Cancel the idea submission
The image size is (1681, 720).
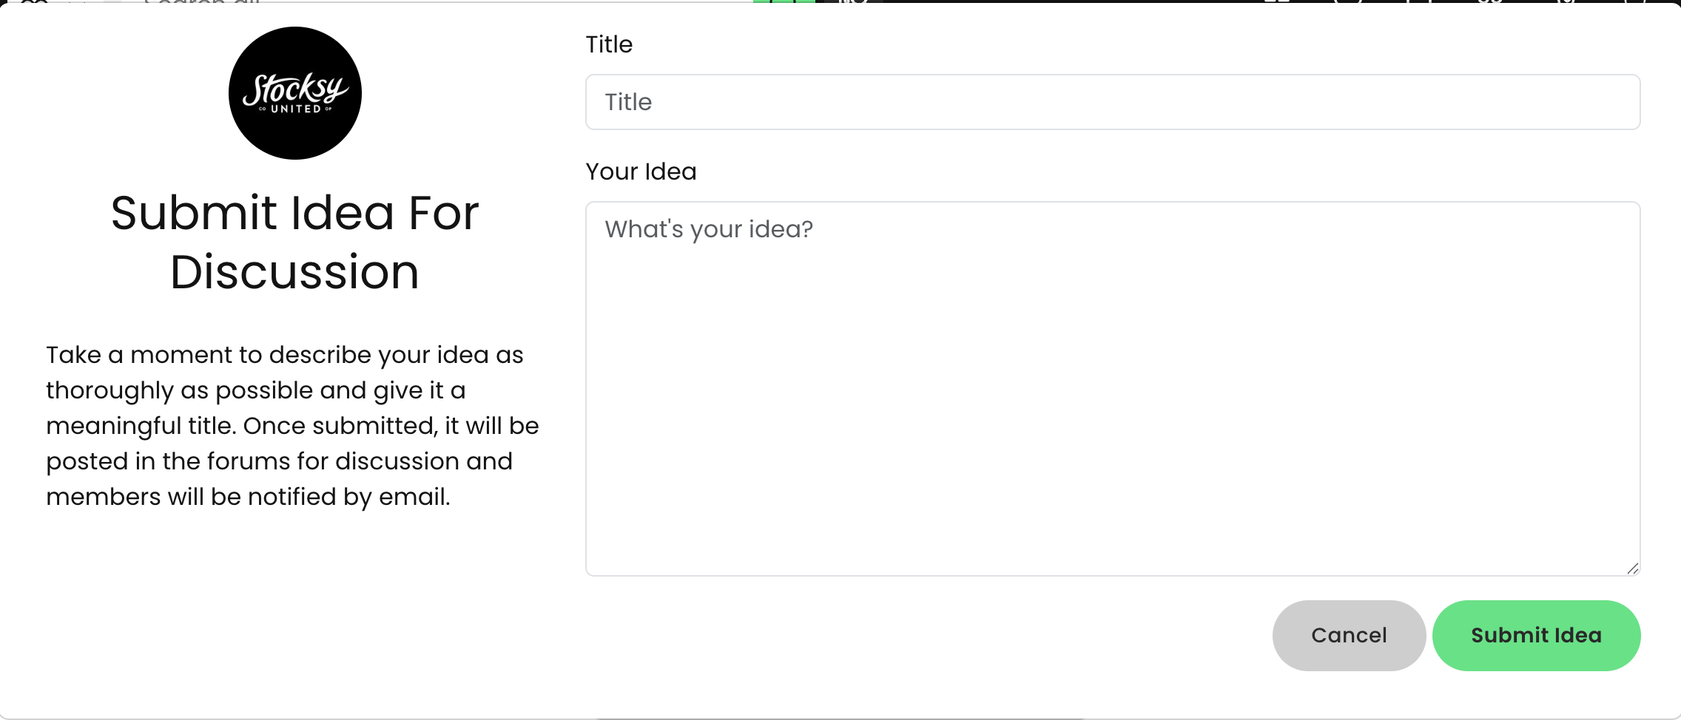point(1349,636)
